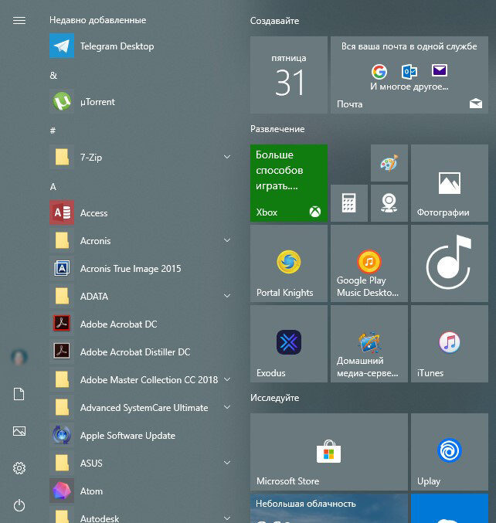Image resolution: width=496 pixels, height=523 pixels.
Task: Open the Paint tile
Action: click(x=389, y=163)
